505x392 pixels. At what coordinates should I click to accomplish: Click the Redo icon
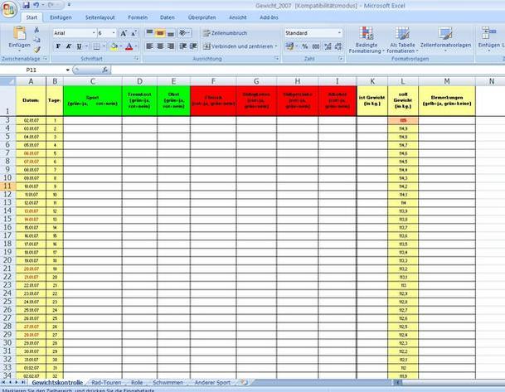coord(51,5)
